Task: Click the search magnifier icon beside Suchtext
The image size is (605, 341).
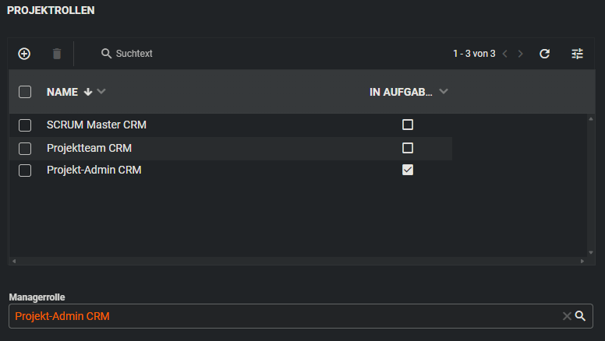Action: pos(106,54)
